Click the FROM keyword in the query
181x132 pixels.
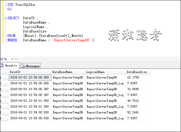[11, 36]
